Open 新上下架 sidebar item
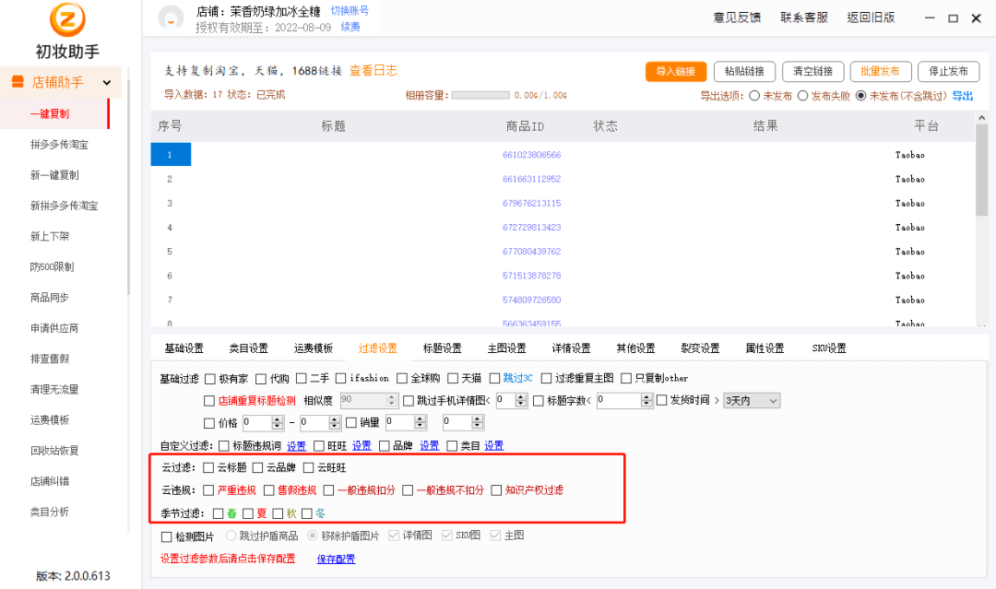 50,236
